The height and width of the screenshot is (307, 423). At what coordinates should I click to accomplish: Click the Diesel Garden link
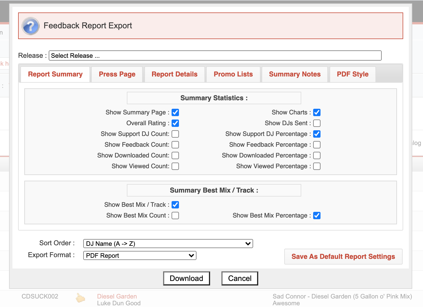point(117,296)
